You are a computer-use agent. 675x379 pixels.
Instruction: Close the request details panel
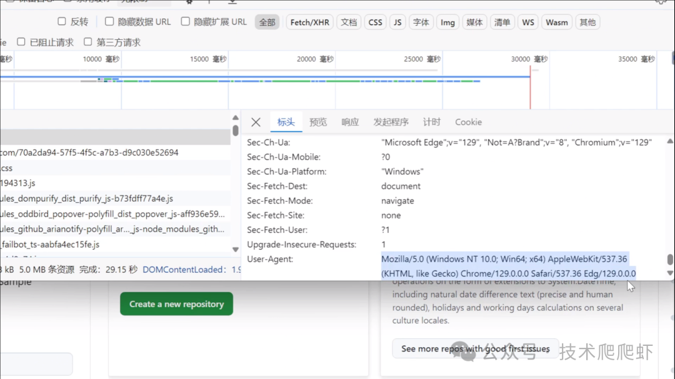(256, 122)
